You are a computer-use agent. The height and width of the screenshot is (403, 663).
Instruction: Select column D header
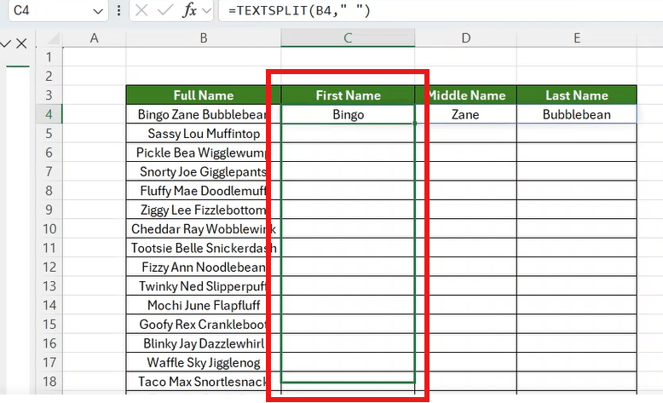(465, 38)
